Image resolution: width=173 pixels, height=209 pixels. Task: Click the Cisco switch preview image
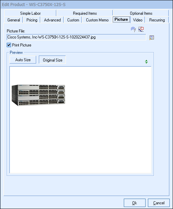(x=38, y=95)
